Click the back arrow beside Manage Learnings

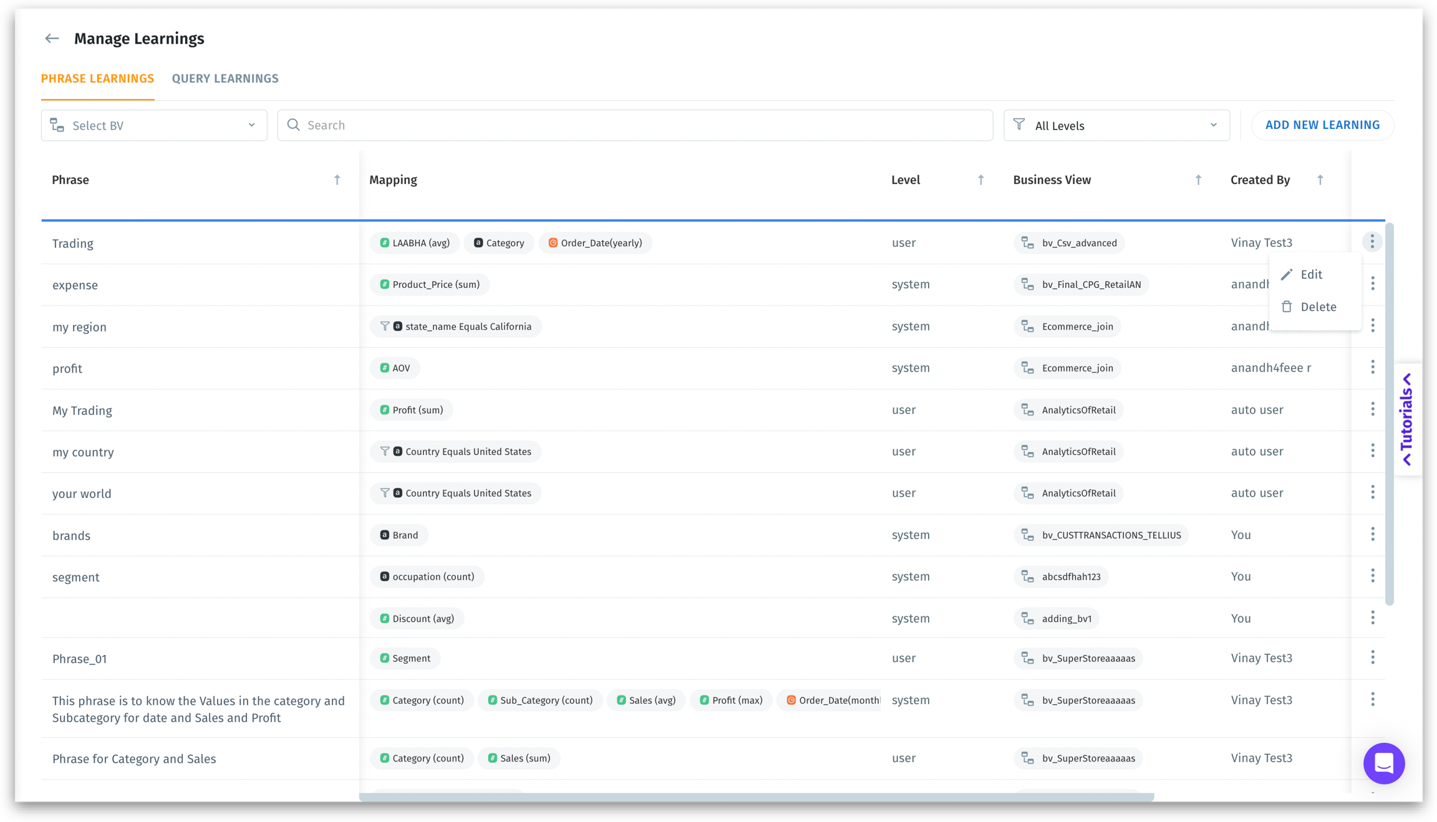[52, 39]
